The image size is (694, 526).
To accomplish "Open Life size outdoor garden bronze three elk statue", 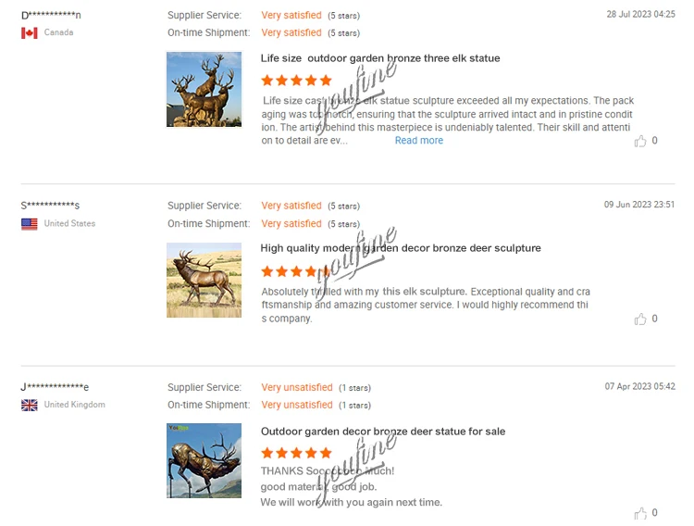I will point(380,58).
